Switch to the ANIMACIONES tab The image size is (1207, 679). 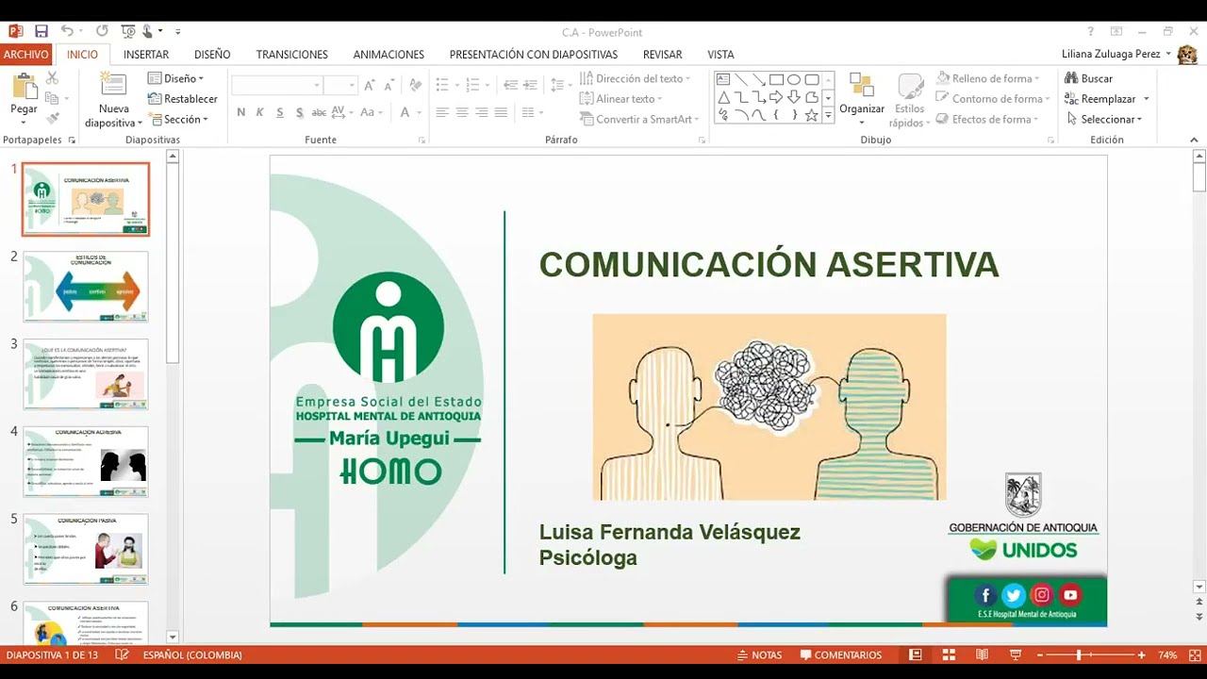point(389,55)
